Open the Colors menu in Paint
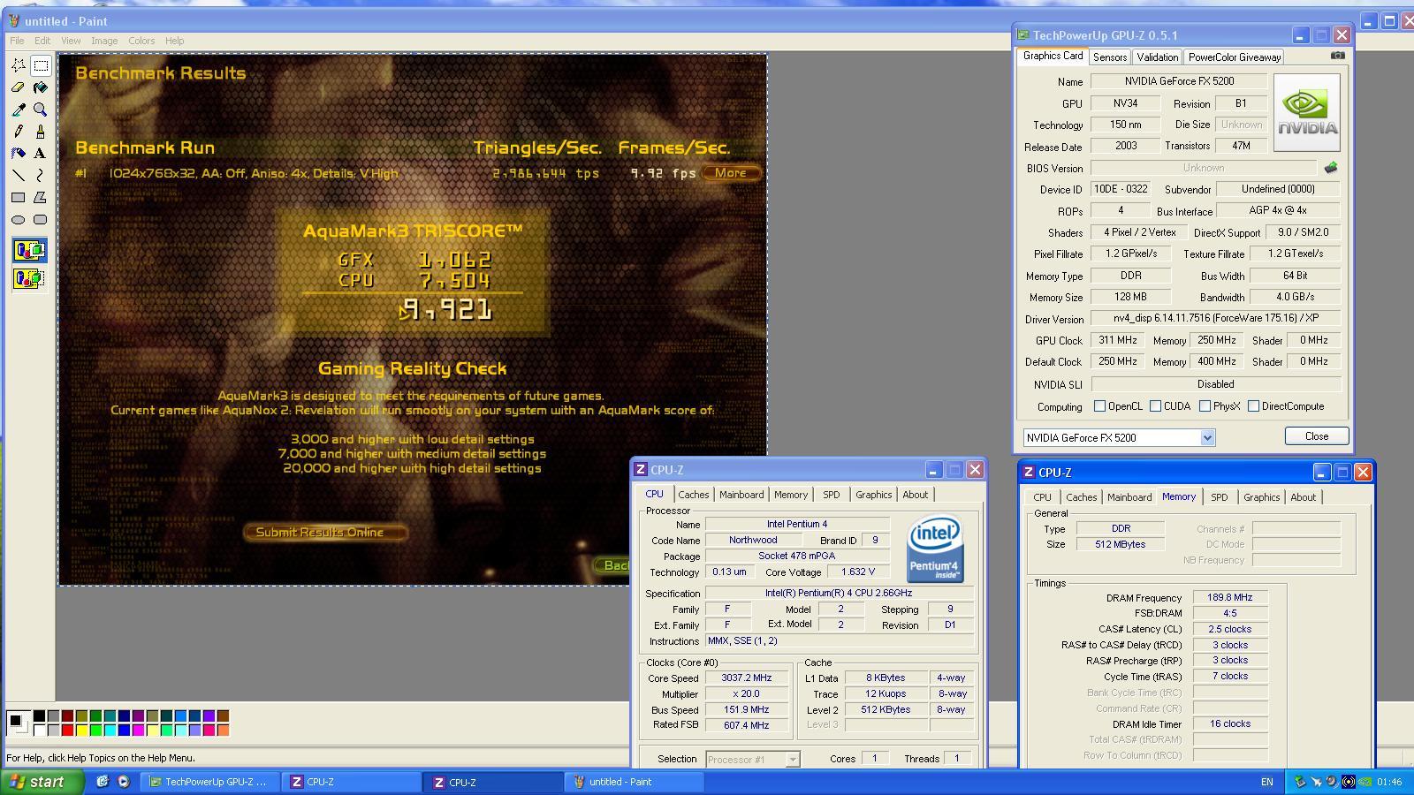Viewport: 1414px width, 795px height. 141,41
